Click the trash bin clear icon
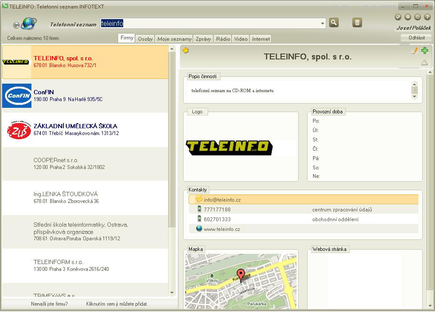Screen dimensions: 435x312 tap(357, 23)
